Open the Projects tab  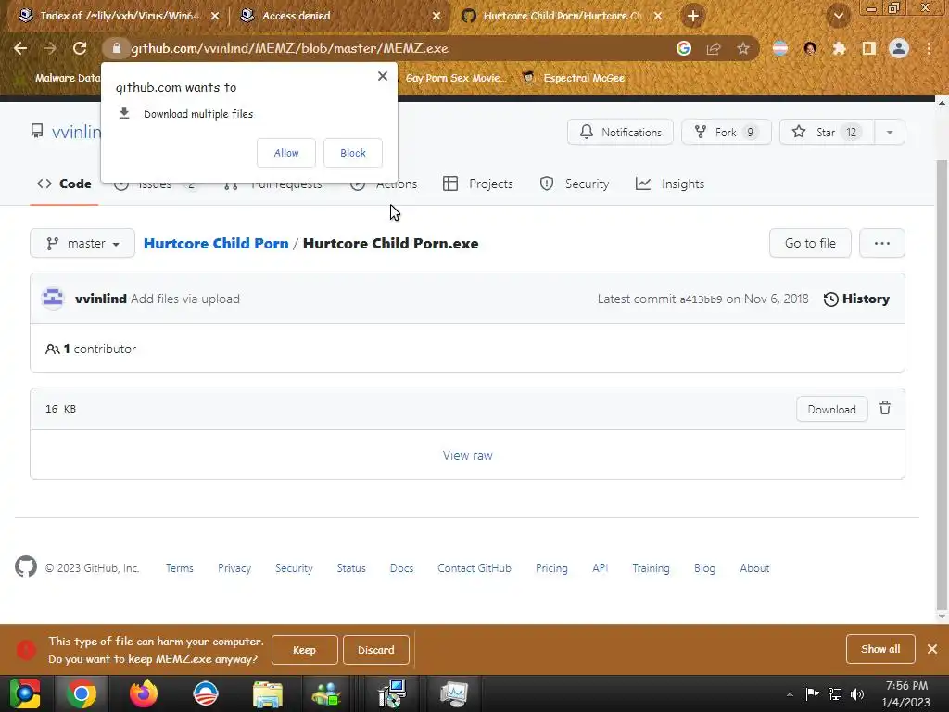click(x=478, y=184)
